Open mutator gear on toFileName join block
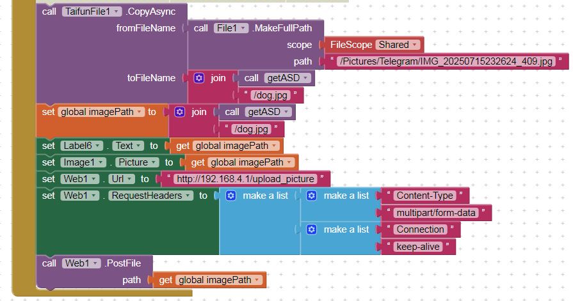The image size is (573, 301). pos(199,78)
